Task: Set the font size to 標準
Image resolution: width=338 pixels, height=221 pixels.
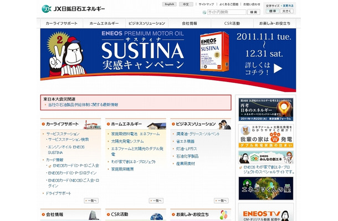Action: tap(273, 11)
